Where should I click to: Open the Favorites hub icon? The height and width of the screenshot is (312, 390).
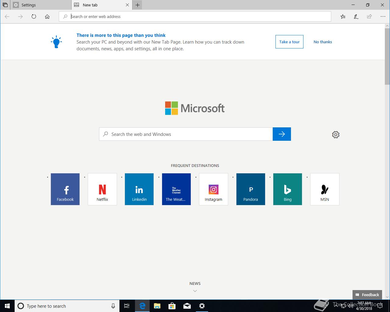(343, 16)
